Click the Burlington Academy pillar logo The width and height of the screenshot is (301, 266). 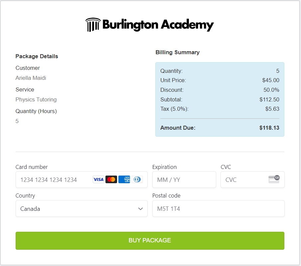click(93, 25)
